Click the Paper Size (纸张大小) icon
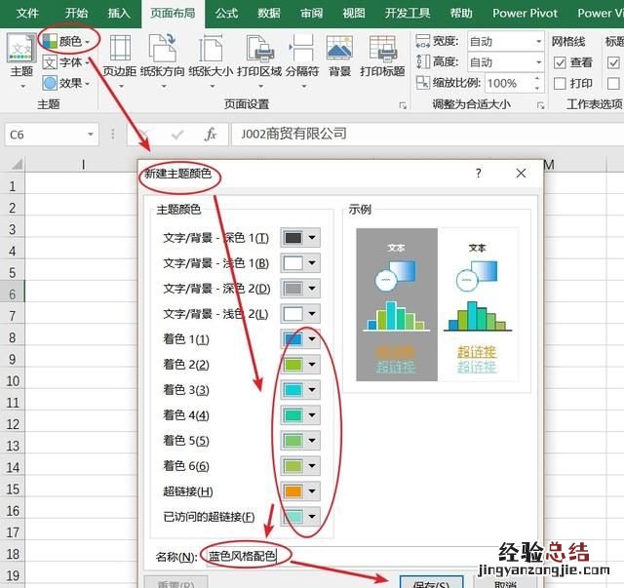Image resolution: width=624 pixels, height=588 pixels. coord(211,55)
